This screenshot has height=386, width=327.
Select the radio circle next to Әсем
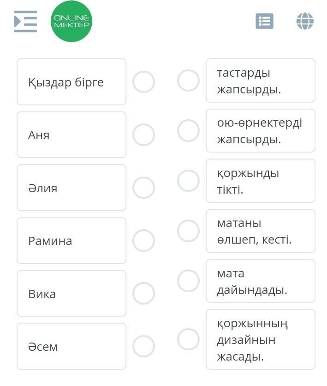(x=143, y=346)
